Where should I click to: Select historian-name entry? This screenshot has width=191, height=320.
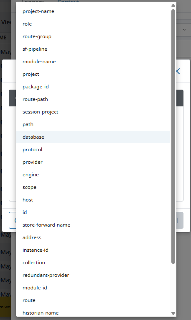tap(93, 313)
